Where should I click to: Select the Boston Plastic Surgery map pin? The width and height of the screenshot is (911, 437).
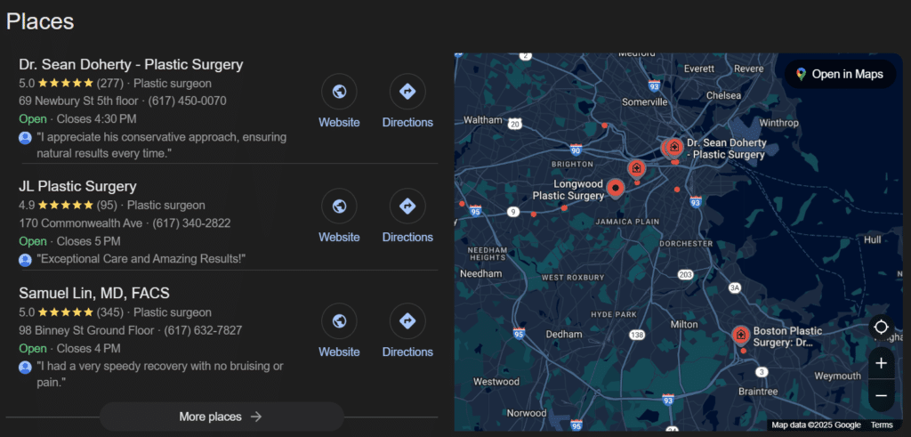(x=740, y=336)
